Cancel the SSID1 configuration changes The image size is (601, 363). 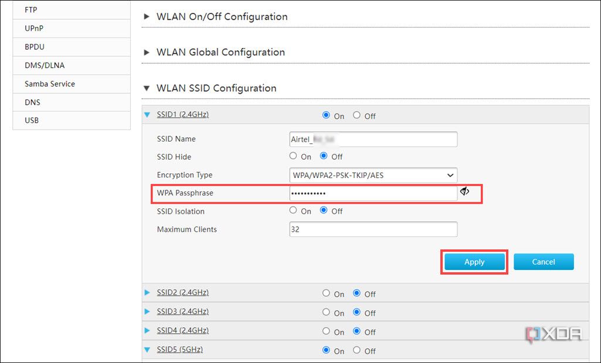pos(543,262)
